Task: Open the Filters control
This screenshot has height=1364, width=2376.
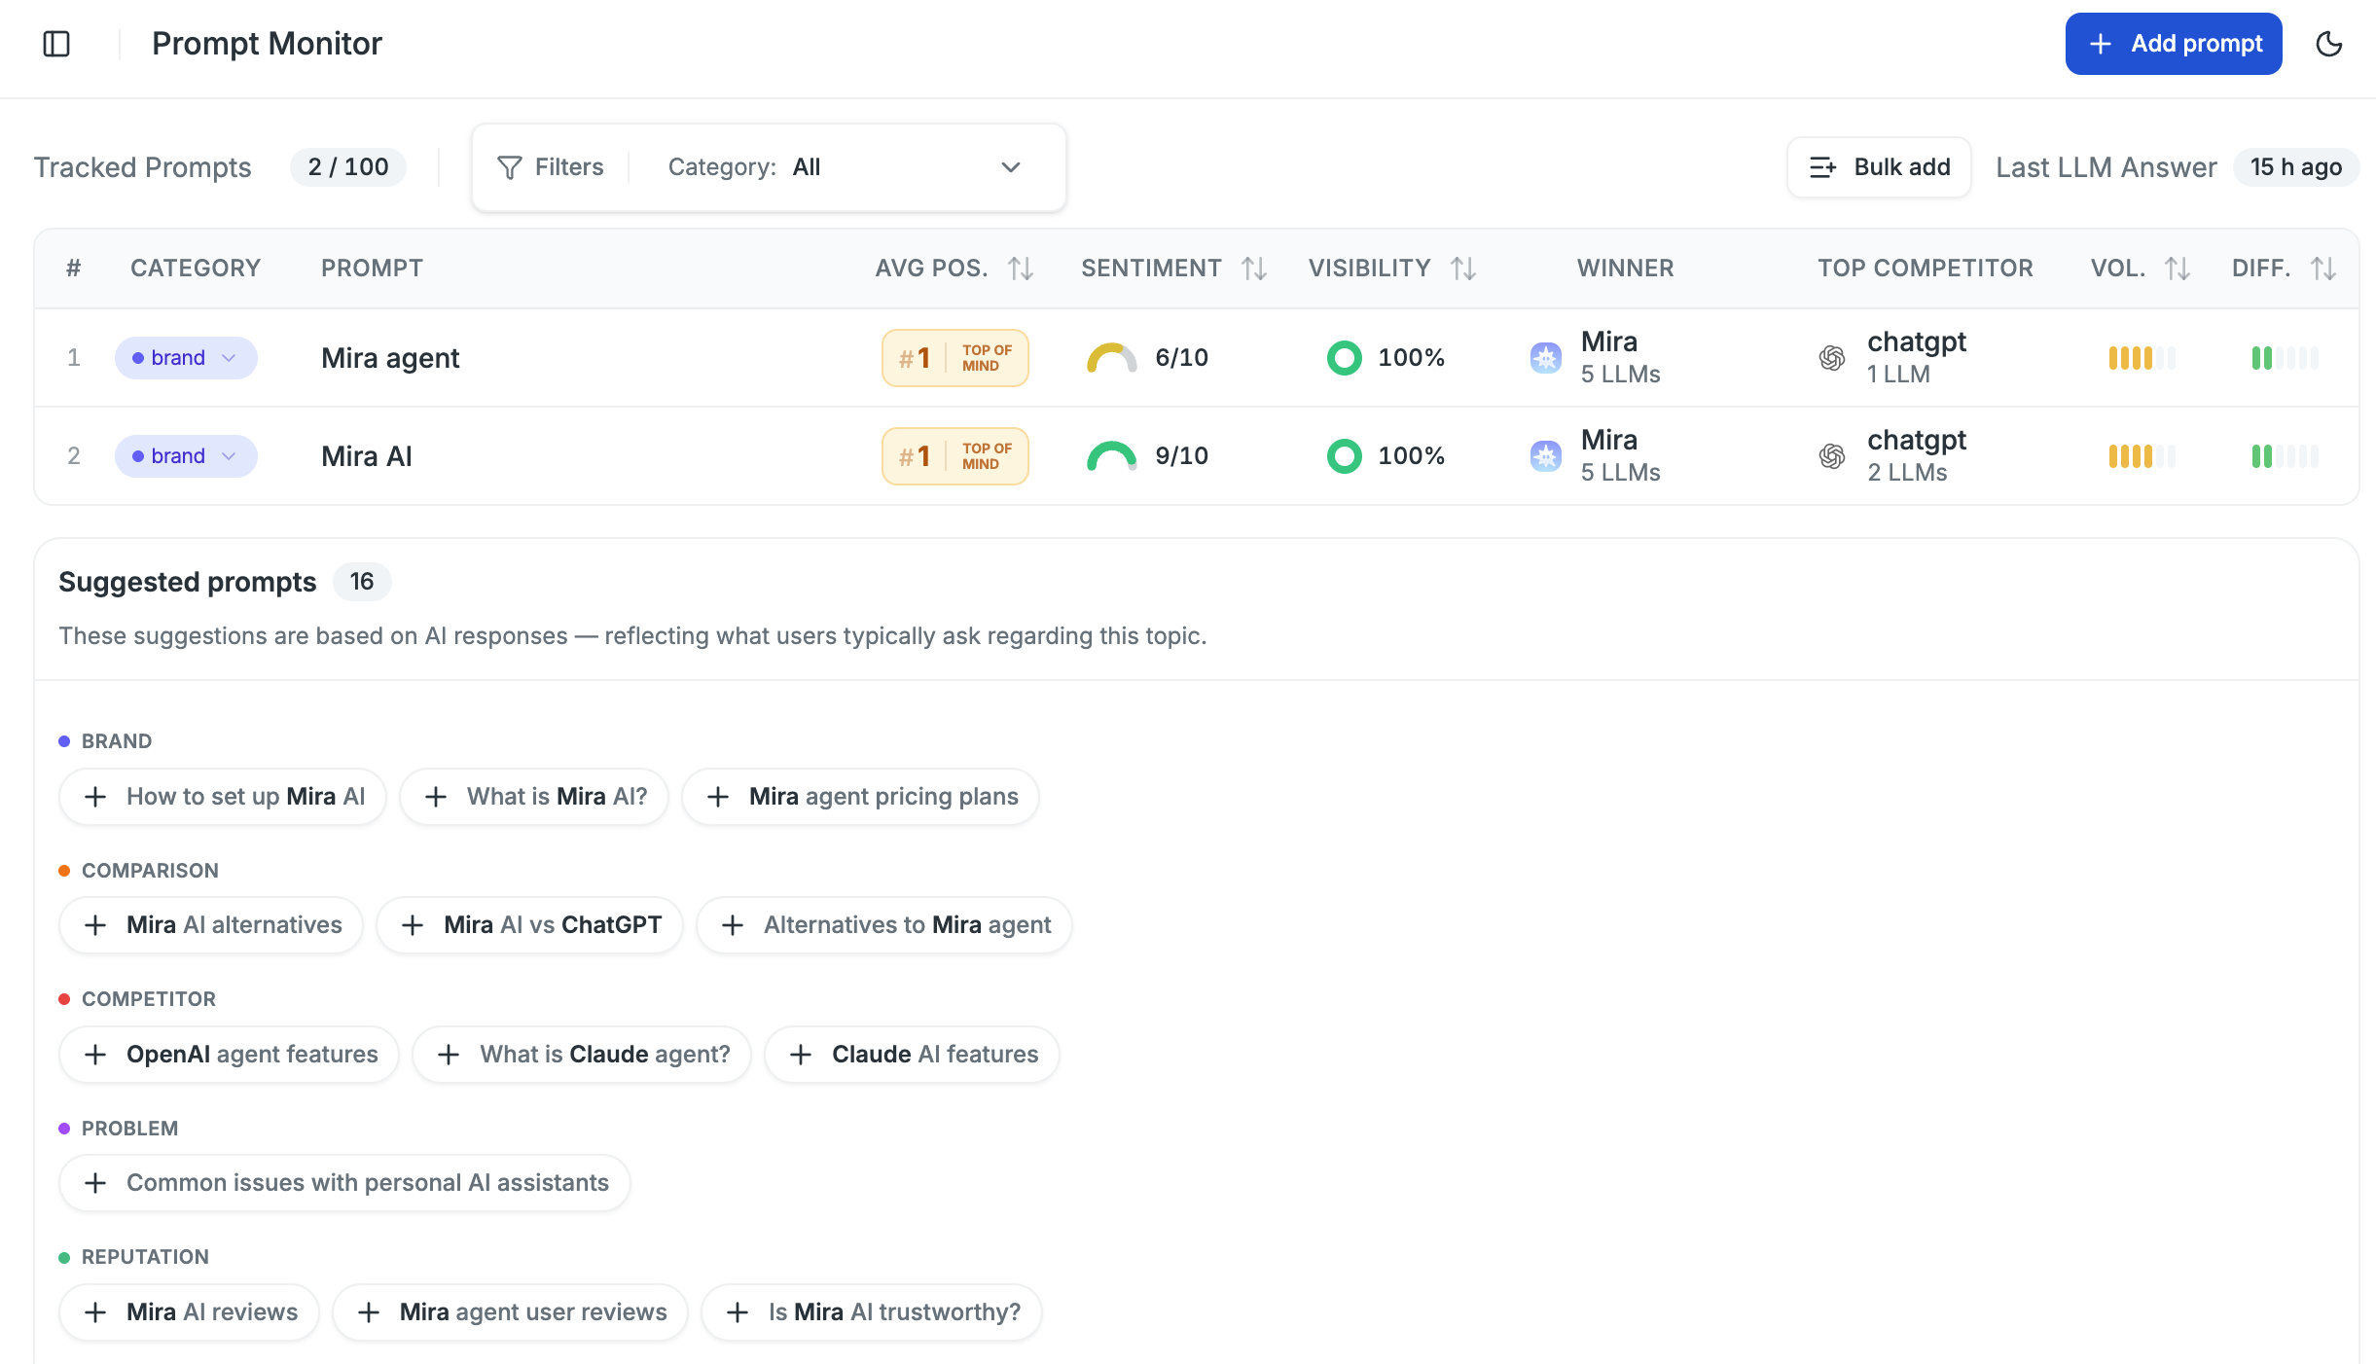Action: coord(551,167)
